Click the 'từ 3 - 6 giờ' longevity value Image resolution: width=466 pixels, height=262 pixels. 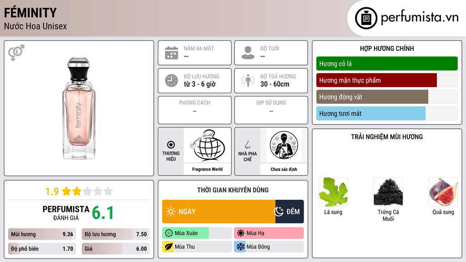point(200,84)
